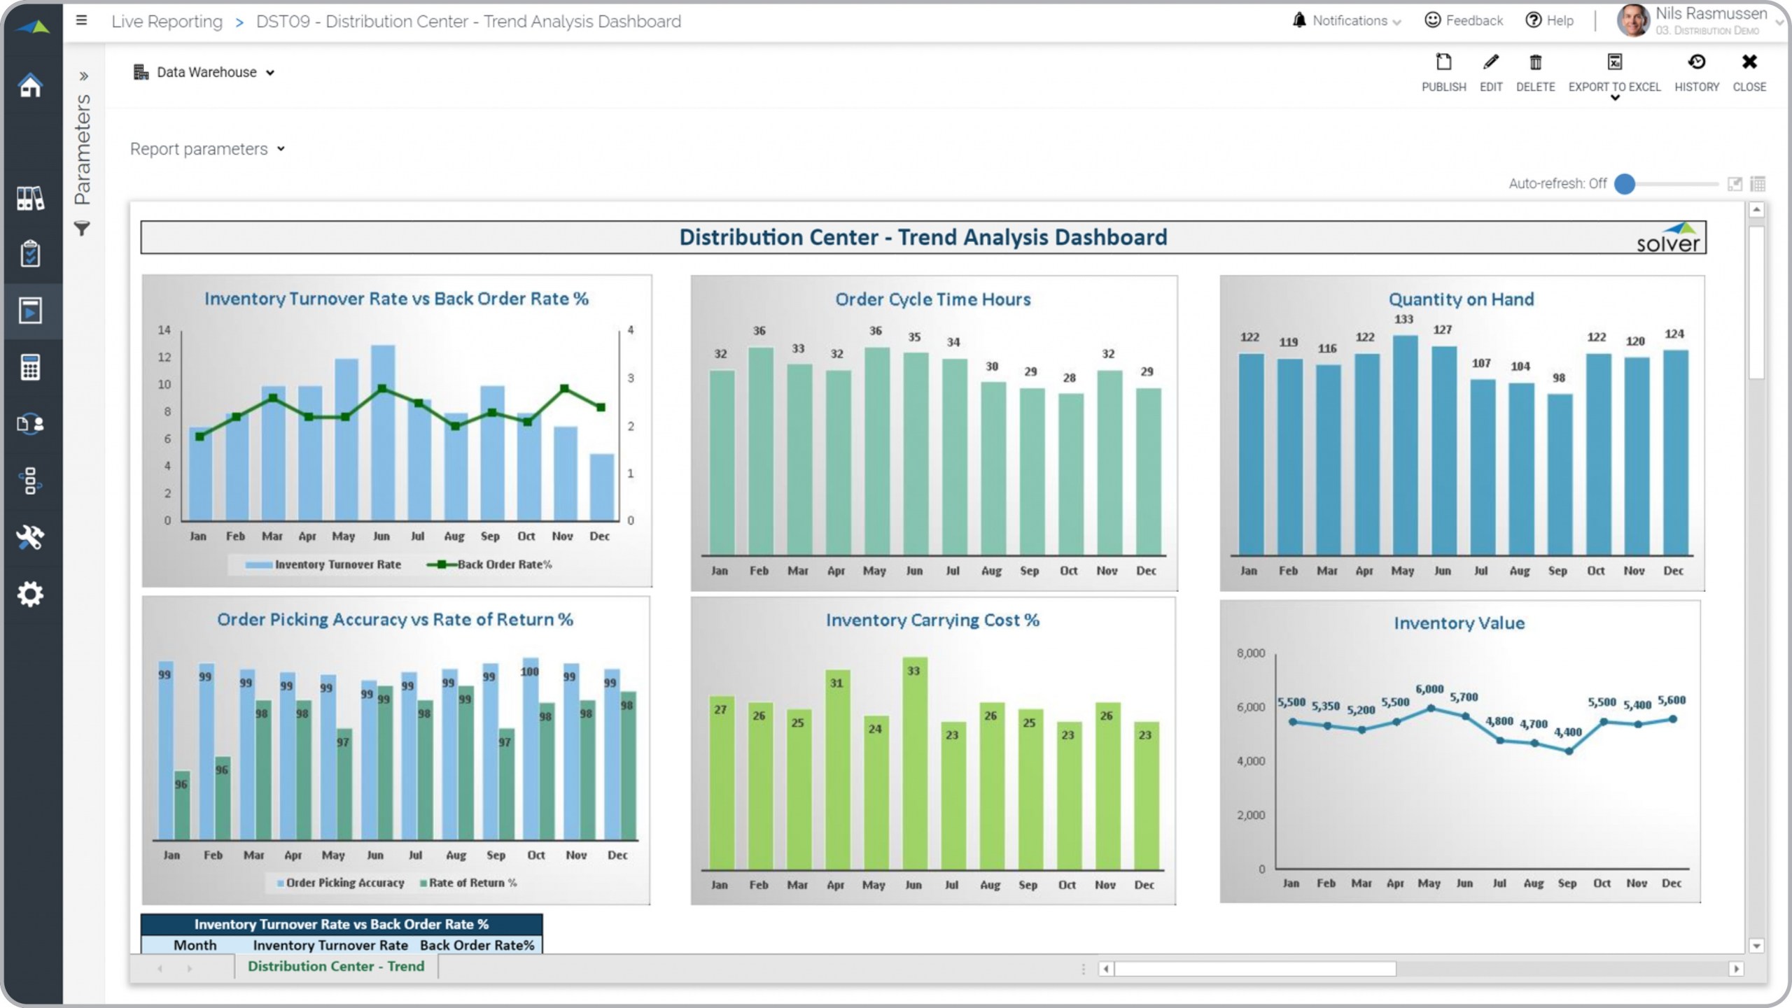
Task: Click the tools wrench icon in sidebar
Action: [x=30, y=537]
